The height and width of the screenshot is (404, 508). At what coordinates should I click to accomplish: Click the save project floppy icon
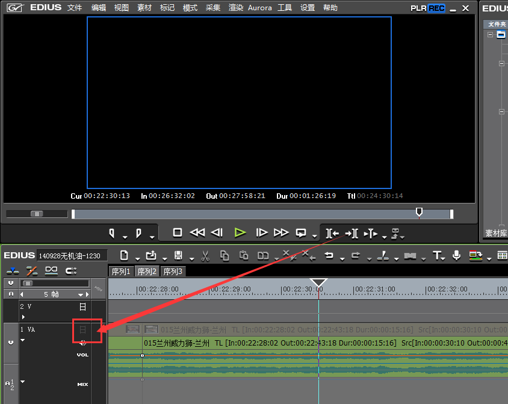pos(178,256)
